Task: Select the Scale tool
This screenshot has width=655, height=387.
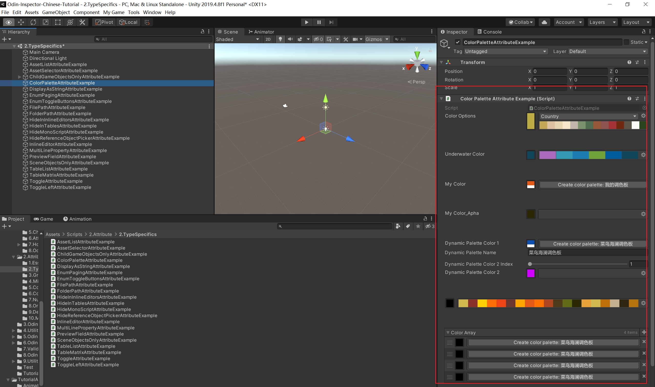Action: point(45,22)
